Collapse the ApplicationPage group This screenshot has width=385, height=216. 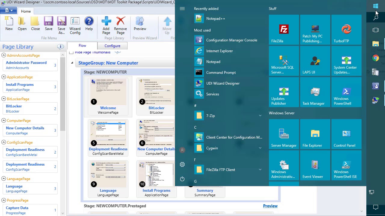4,77
